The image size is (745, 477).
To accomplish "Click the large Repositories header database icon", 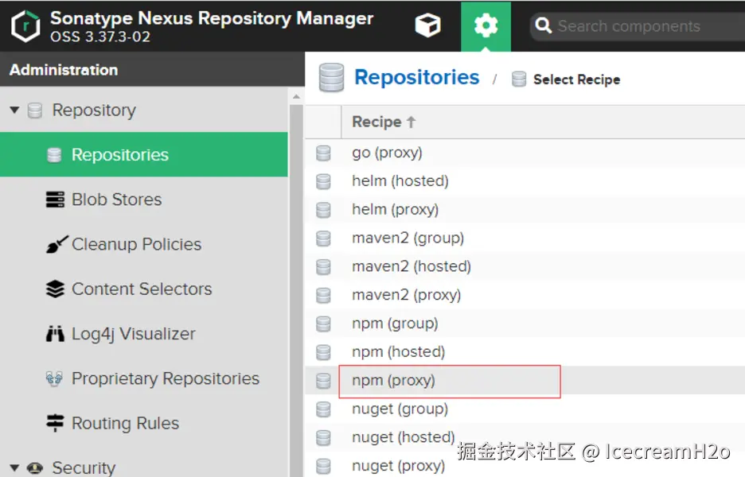I will [331, 77].
